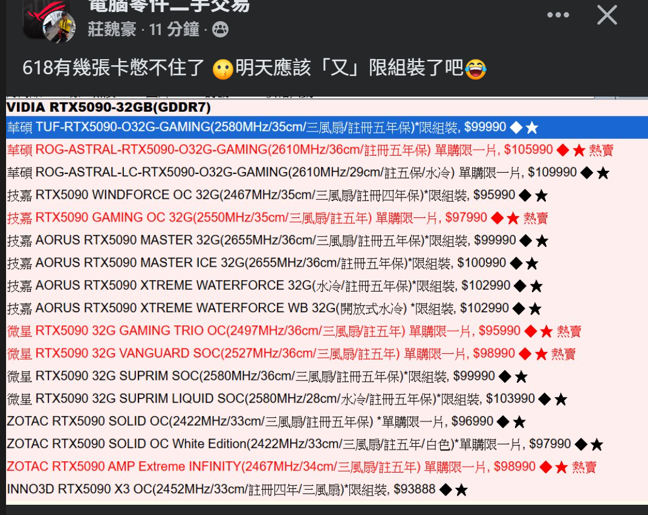Open poster name 莊魏豪

[x=112, y=30]
